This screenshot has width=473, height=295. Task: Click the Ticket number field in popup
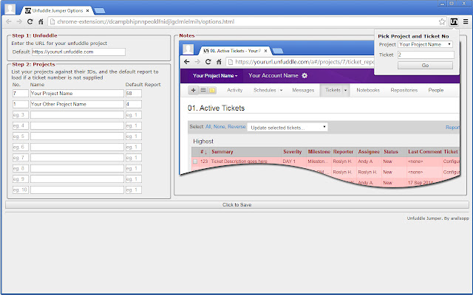pos(426,55)
